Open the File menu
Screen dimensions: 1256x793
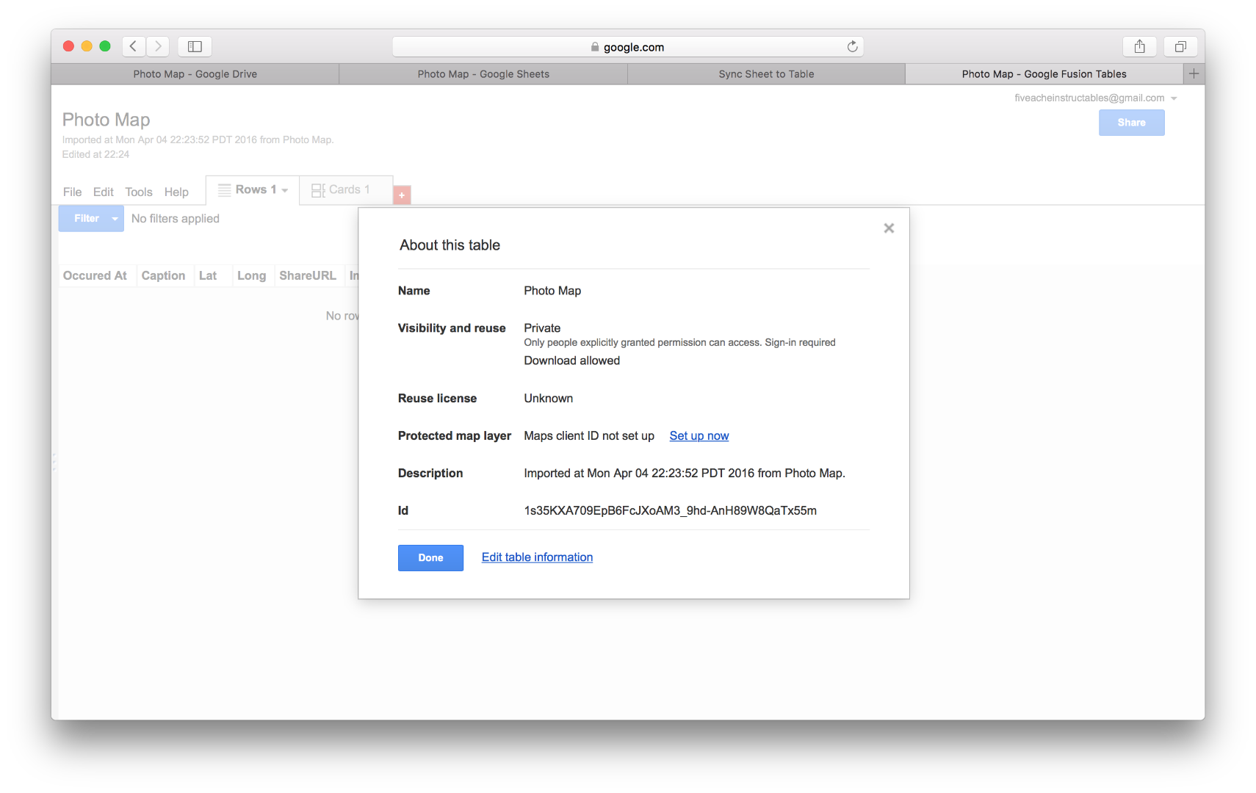click(x=71, y=192)
